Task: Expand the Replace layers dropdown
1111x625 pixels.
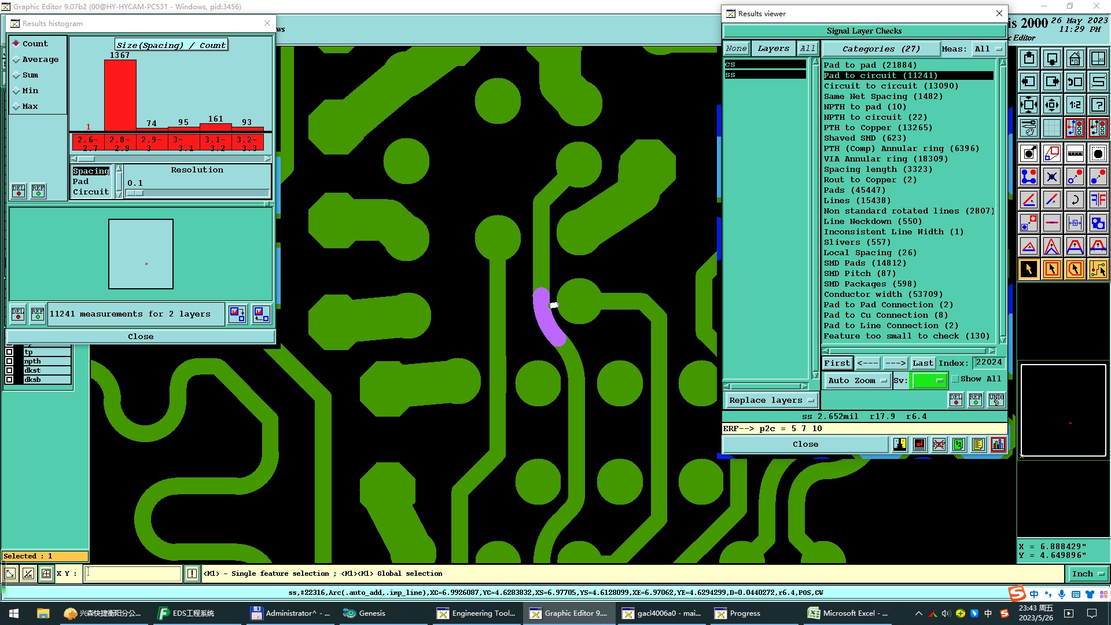Action: pyautogui.click(x=771, y=400)
